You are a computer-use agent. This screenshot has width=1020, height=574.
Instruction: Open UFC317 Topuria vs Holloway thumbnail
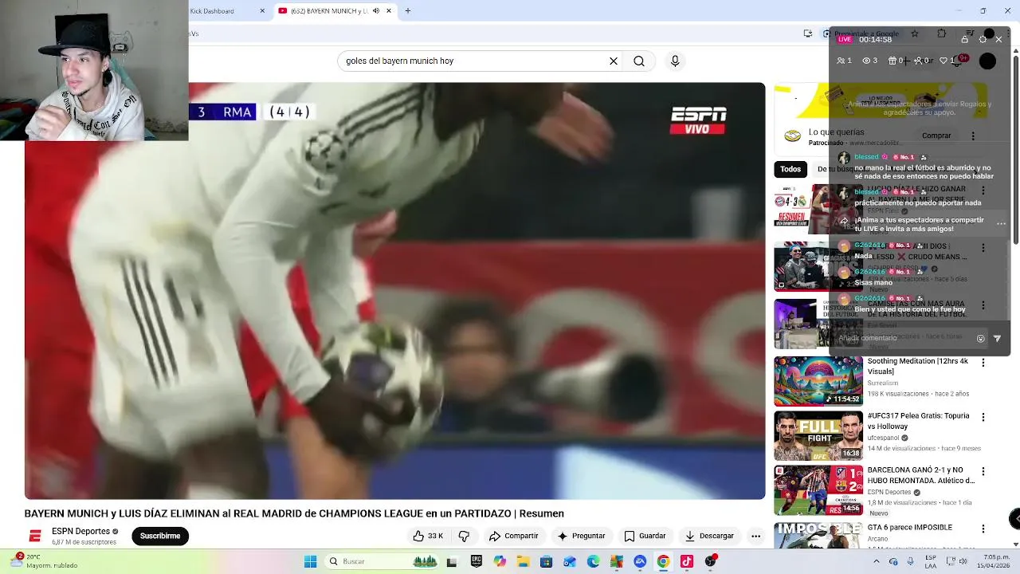[x=818, y=435]
